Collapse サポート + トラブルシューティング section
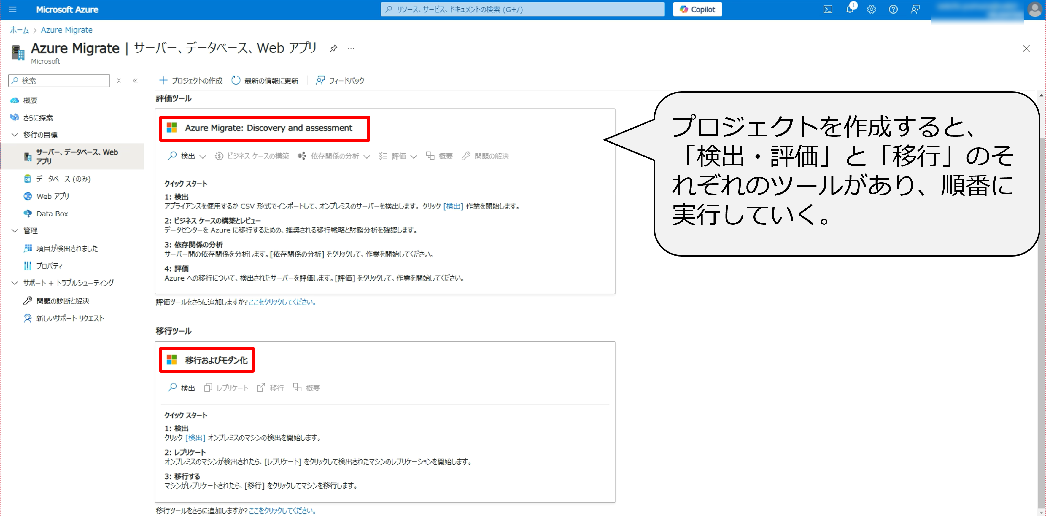 15,283
